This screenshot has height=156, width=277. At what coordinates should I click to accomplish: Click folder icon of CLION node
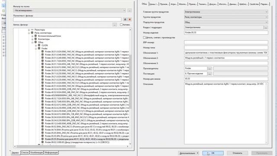39,45
